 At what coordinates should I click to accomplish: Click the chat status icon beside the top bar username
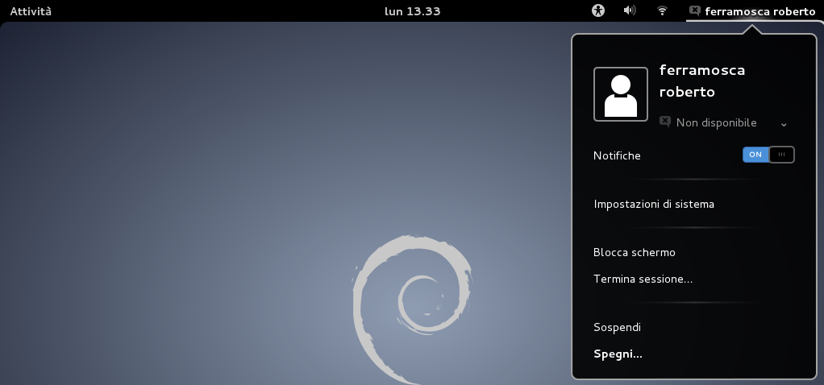[694, 10]
